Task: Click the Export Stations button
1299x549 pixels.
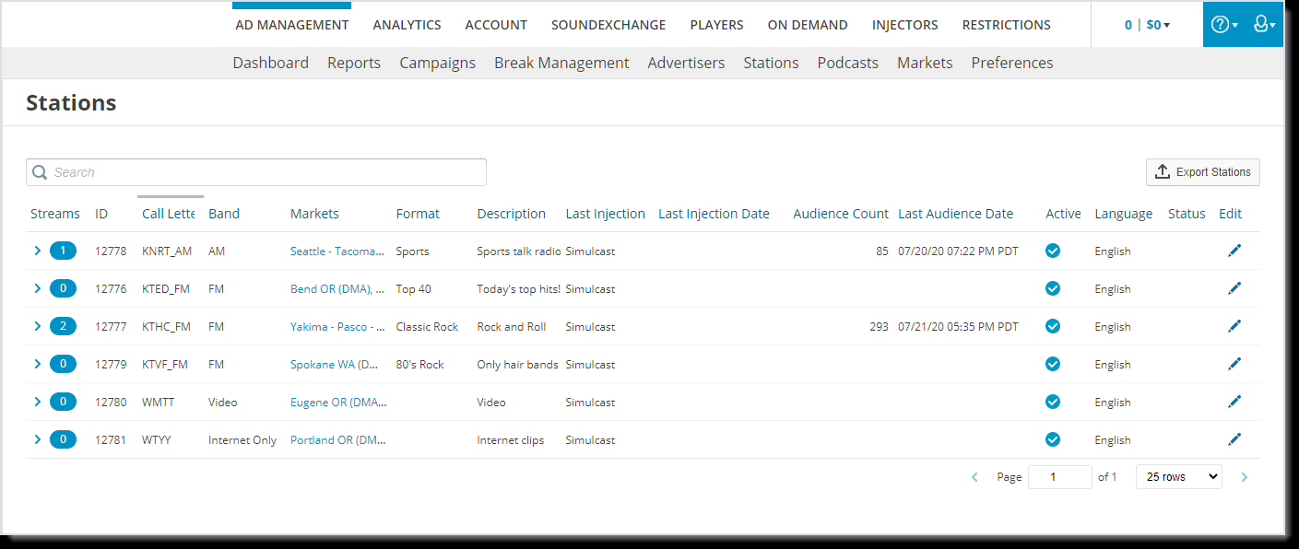Action: [x=1202, y=172]
